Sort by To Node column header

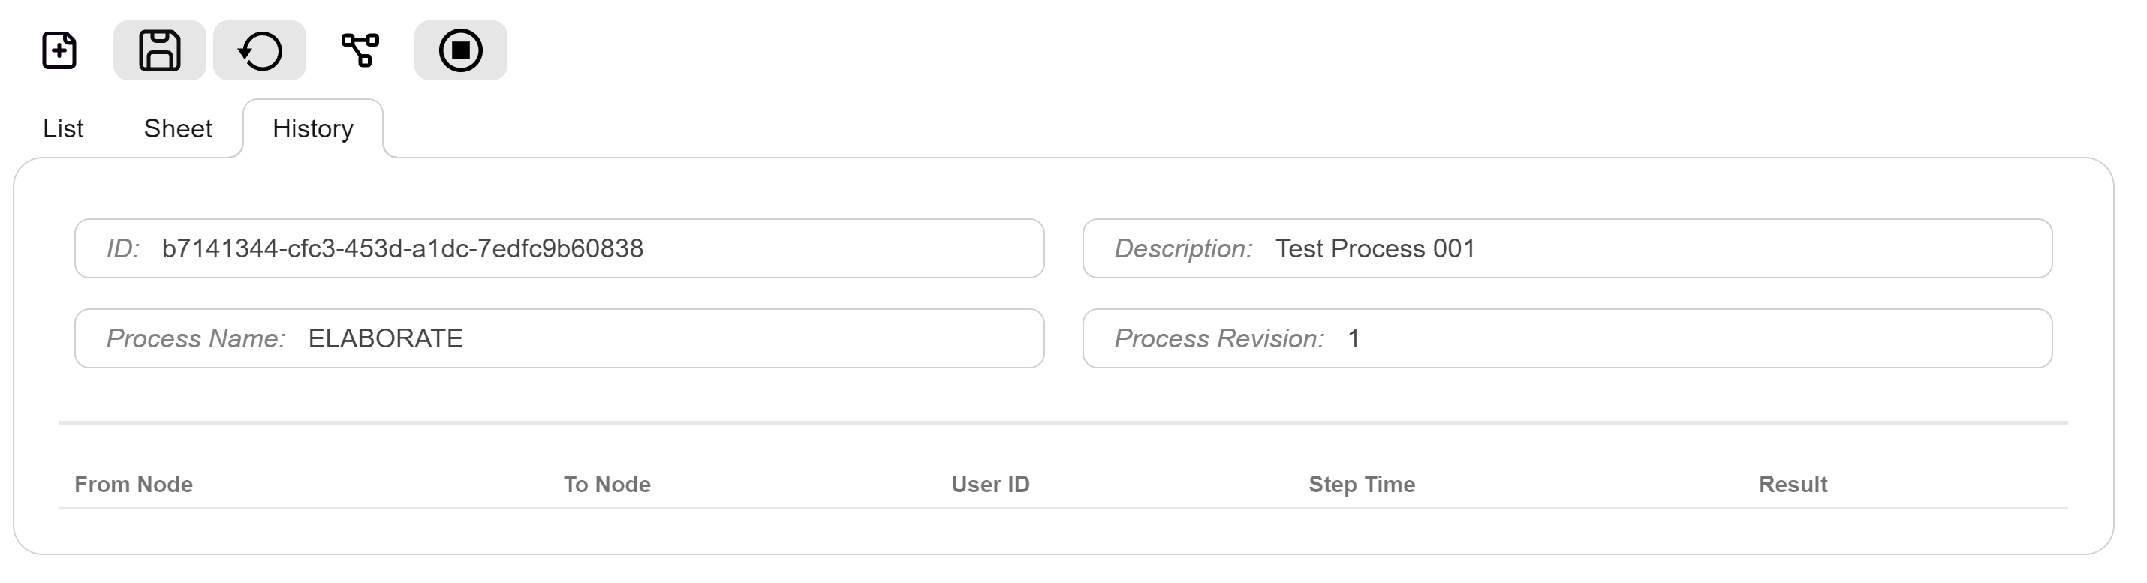click(607, 484)
